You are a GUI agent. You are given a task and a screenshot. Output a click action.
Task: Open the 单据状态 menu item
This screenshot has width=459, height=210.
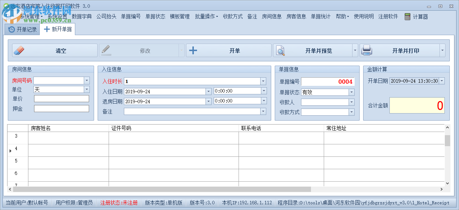pyautogui.click(x=155, y=16)
